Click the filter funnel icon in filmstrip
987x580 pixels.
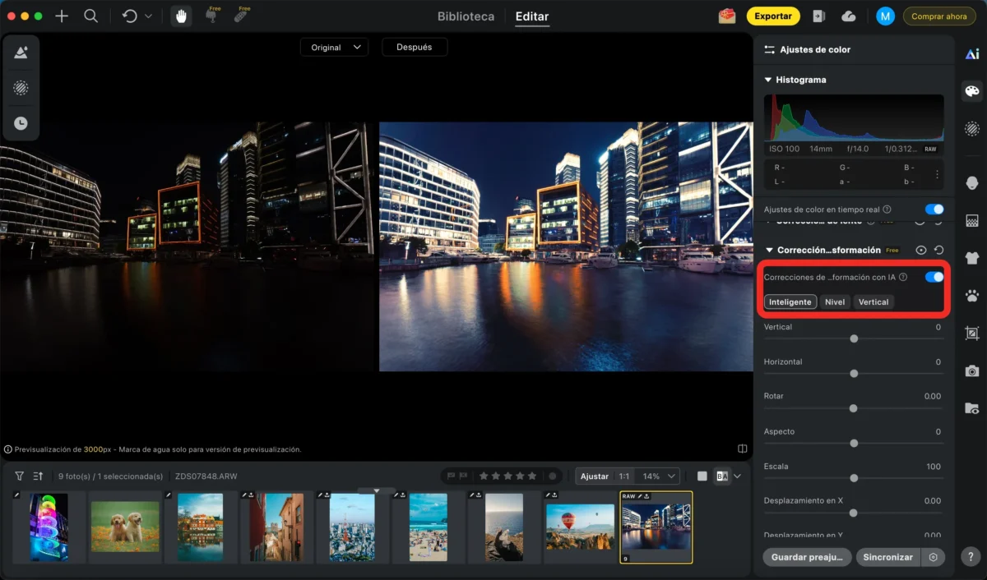click(19, 476)
